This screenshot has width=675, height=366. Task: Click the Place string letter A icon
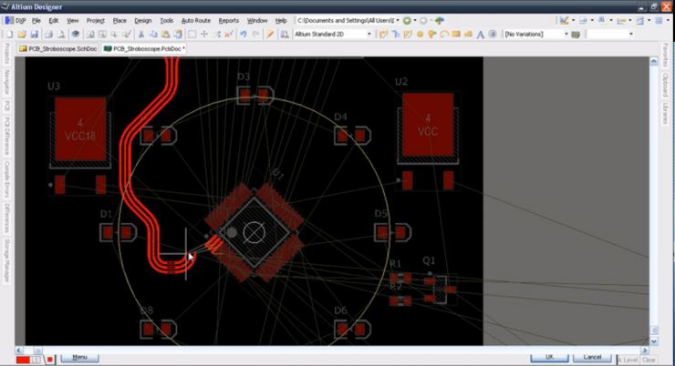click(x=481, y=35)
